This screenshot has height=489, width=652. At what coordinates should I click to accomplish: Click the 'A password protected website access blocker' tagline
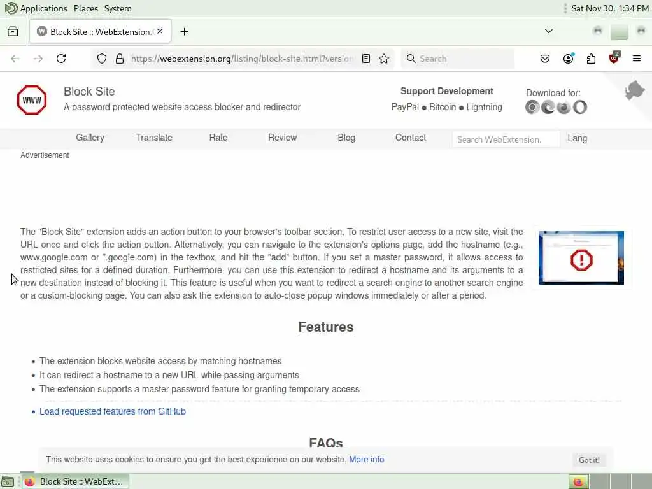click(x=182, y=107)
